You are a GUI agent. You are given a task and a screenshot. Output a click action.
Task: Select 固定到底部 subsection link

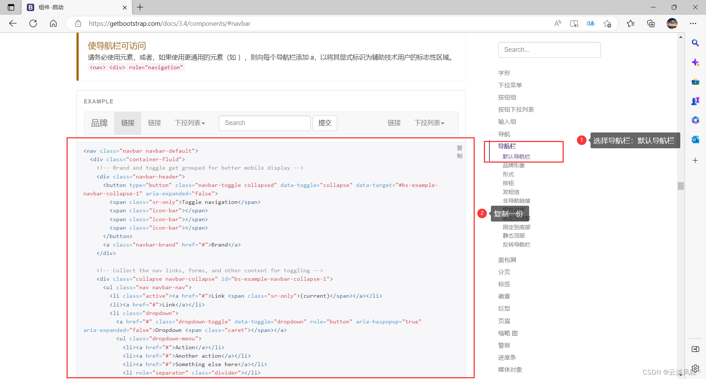pos(516,227)
